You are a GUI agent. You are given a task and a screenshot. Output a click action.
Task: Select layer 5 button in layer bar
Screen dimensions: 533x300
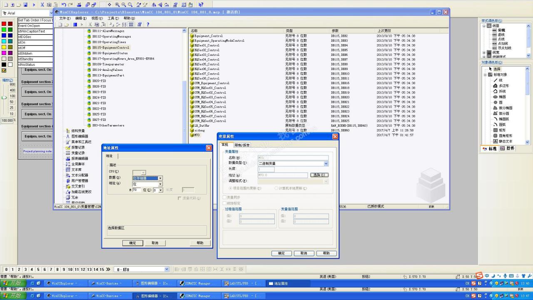tap(38, 270)
